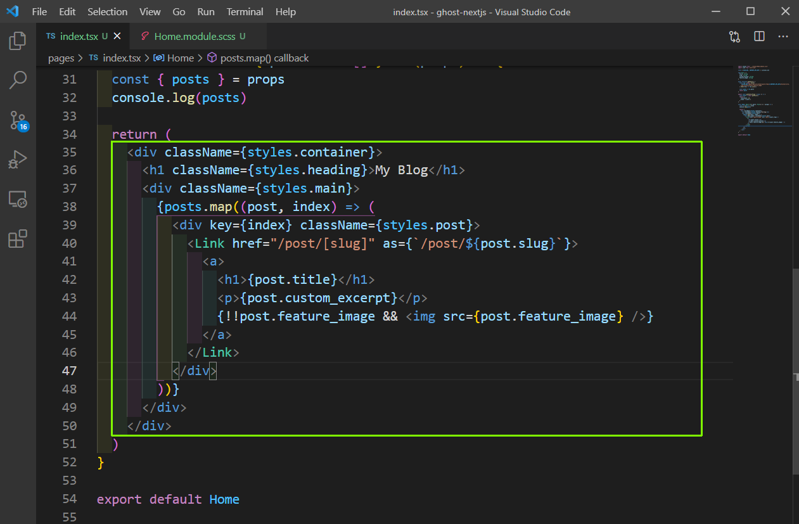Click 'My Blog' heading text

tap(402, 170)
